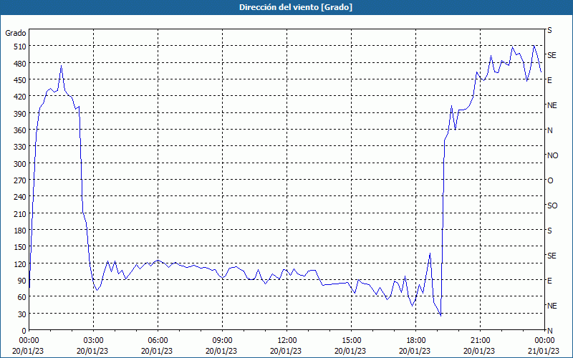Select the 'E' compass label level with 90
573x358 pixels.
(x=549, y=281)
